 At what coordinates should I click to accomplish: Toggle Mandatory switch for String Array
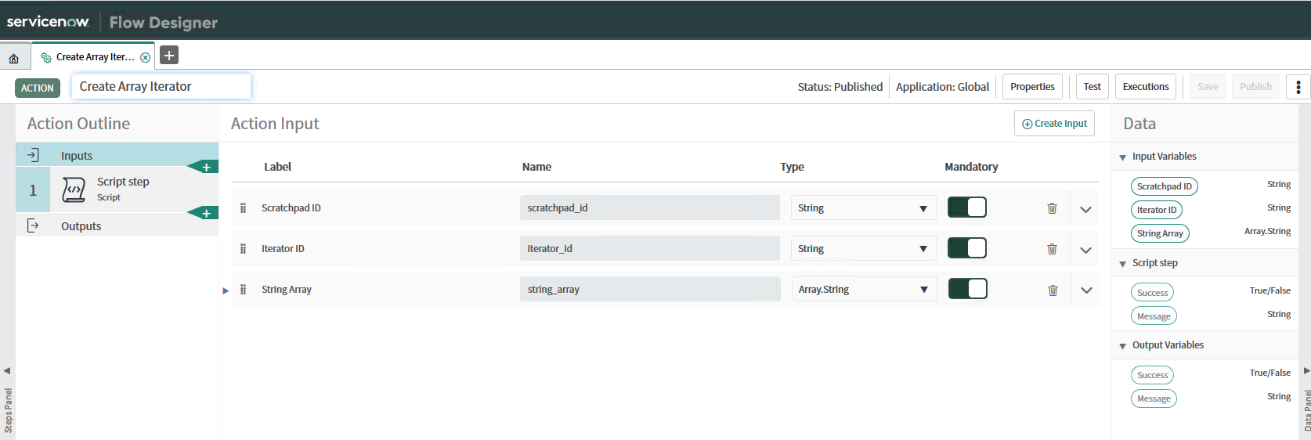pyautogui.click(x=966, y=289)
